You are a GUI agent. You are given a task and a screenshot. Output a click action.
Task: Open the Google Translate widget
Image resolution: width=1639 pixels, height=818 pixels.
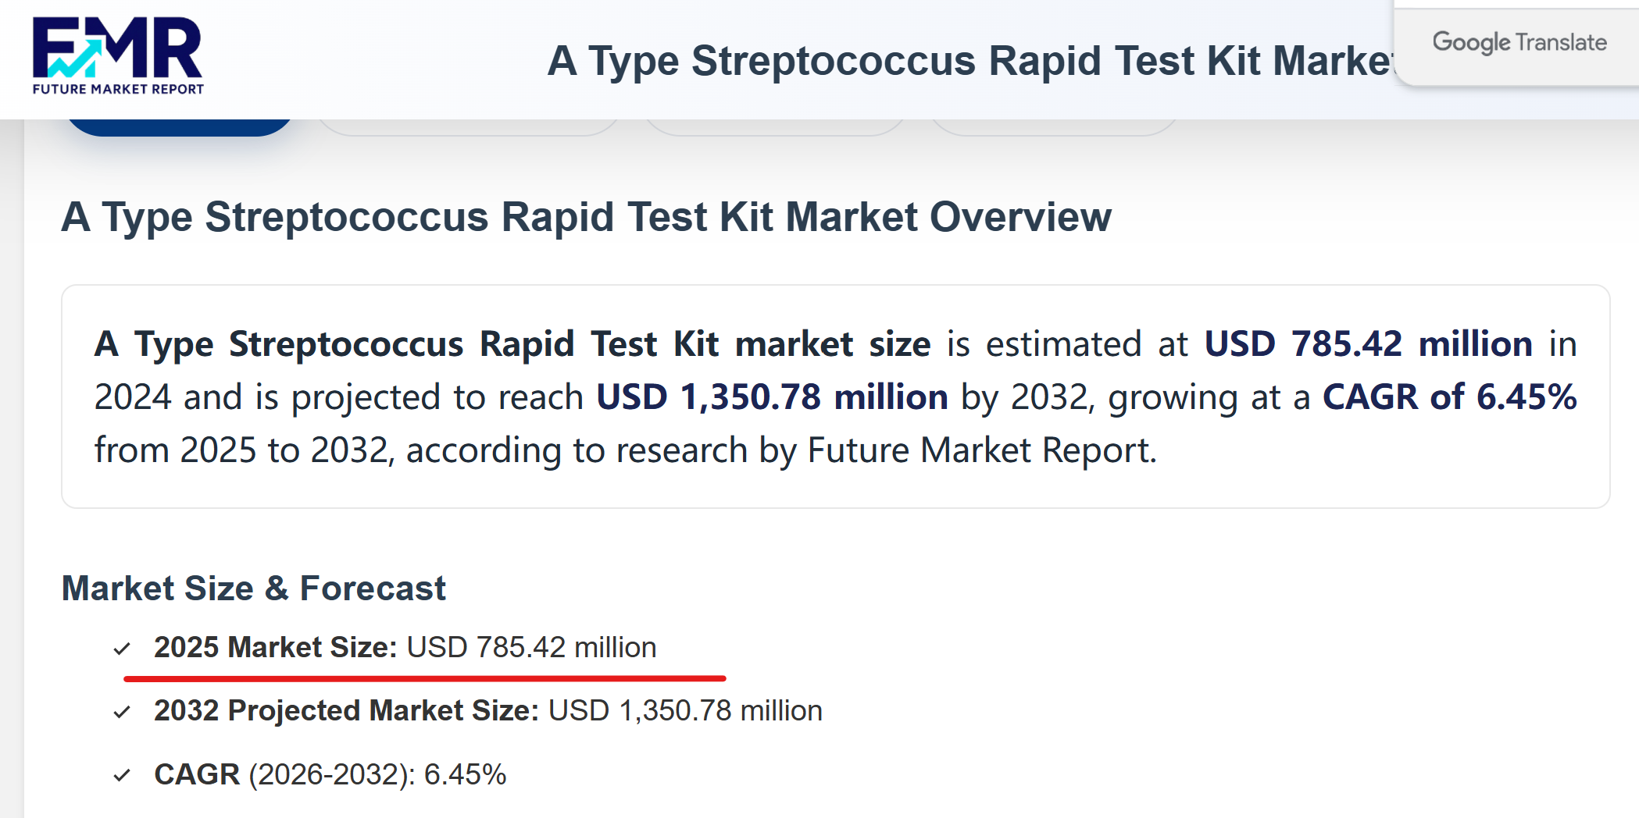pos(1519,42)
